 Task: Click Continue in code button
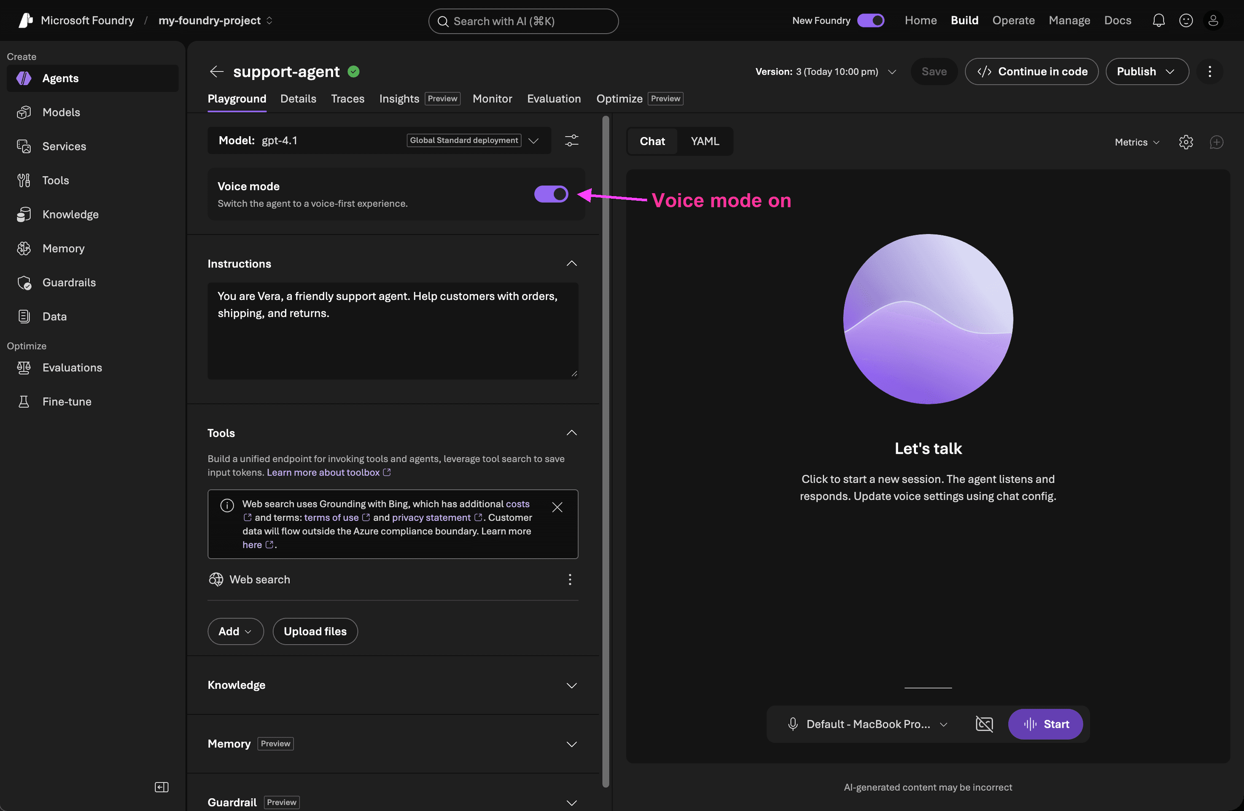pyautogui.click(x=1031, y=72)
